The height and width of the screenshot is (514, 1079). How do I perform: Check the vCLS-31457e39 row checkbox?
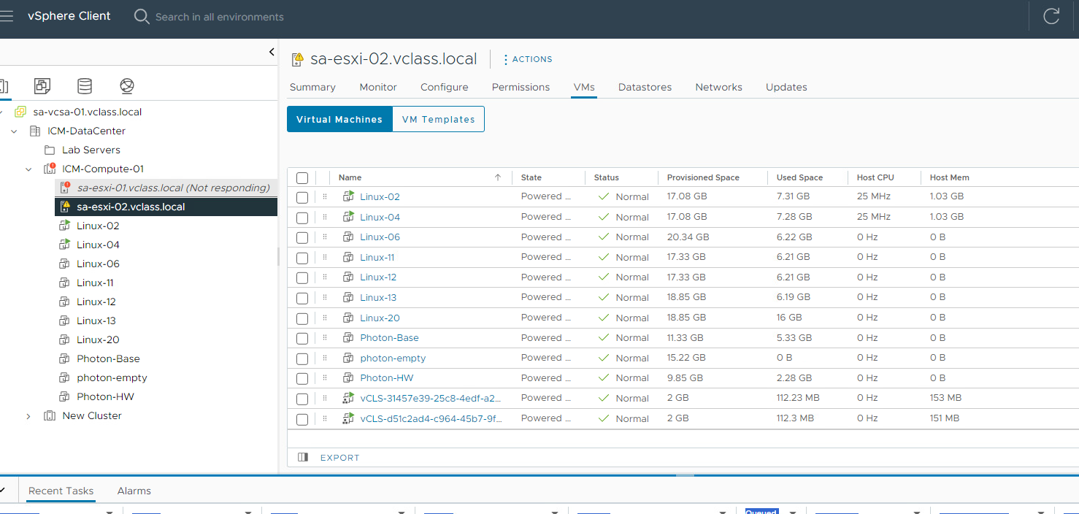(302, 399)
